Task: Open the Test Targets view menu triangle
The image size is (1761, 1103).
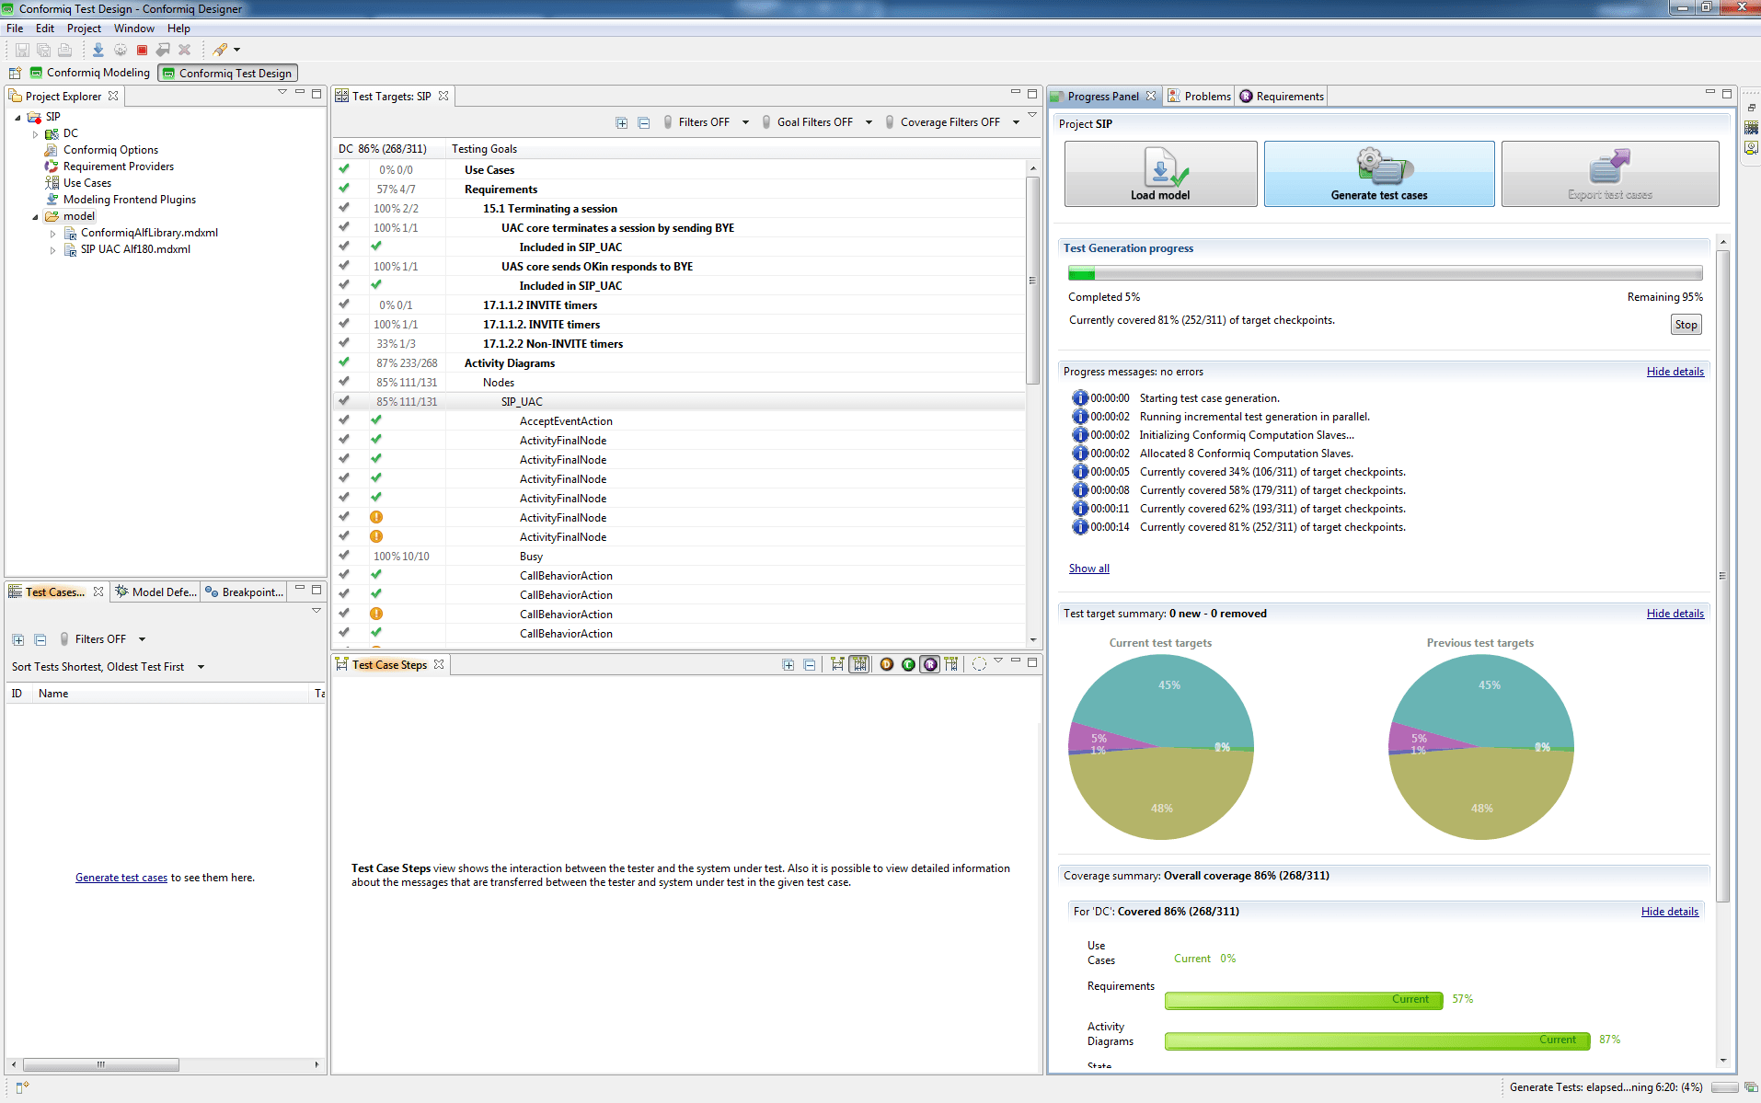Action: click(1032, 115)
